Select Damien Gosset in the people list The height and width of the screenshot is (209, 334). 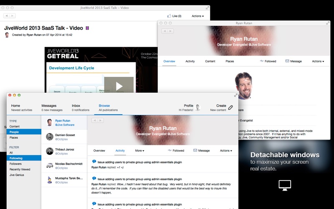[x=64, y=137]
